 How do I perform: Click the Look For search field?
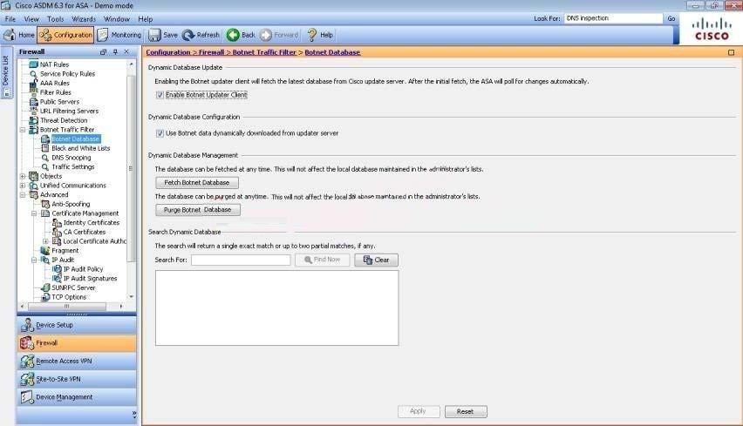tap(613, 18)
